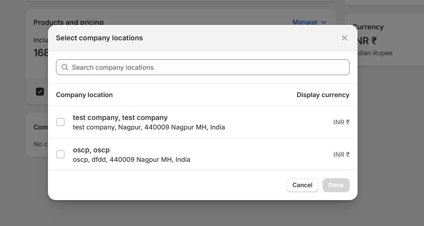
Task: Click the magnifying glass search icon
Action: pyautogui.click(x=65, y=67)
